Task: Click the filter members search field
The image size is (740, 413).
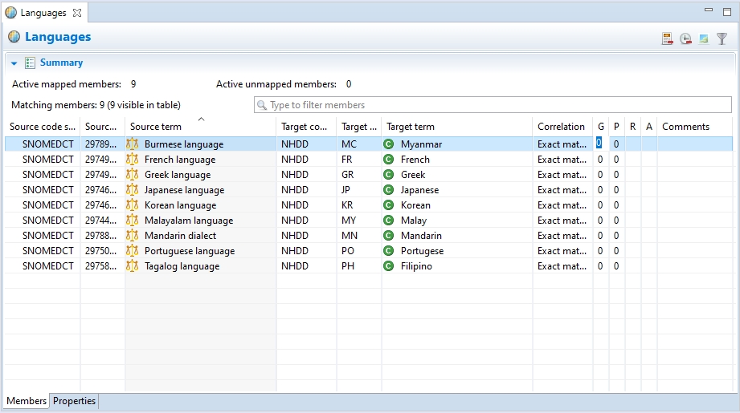Action: 492,105
